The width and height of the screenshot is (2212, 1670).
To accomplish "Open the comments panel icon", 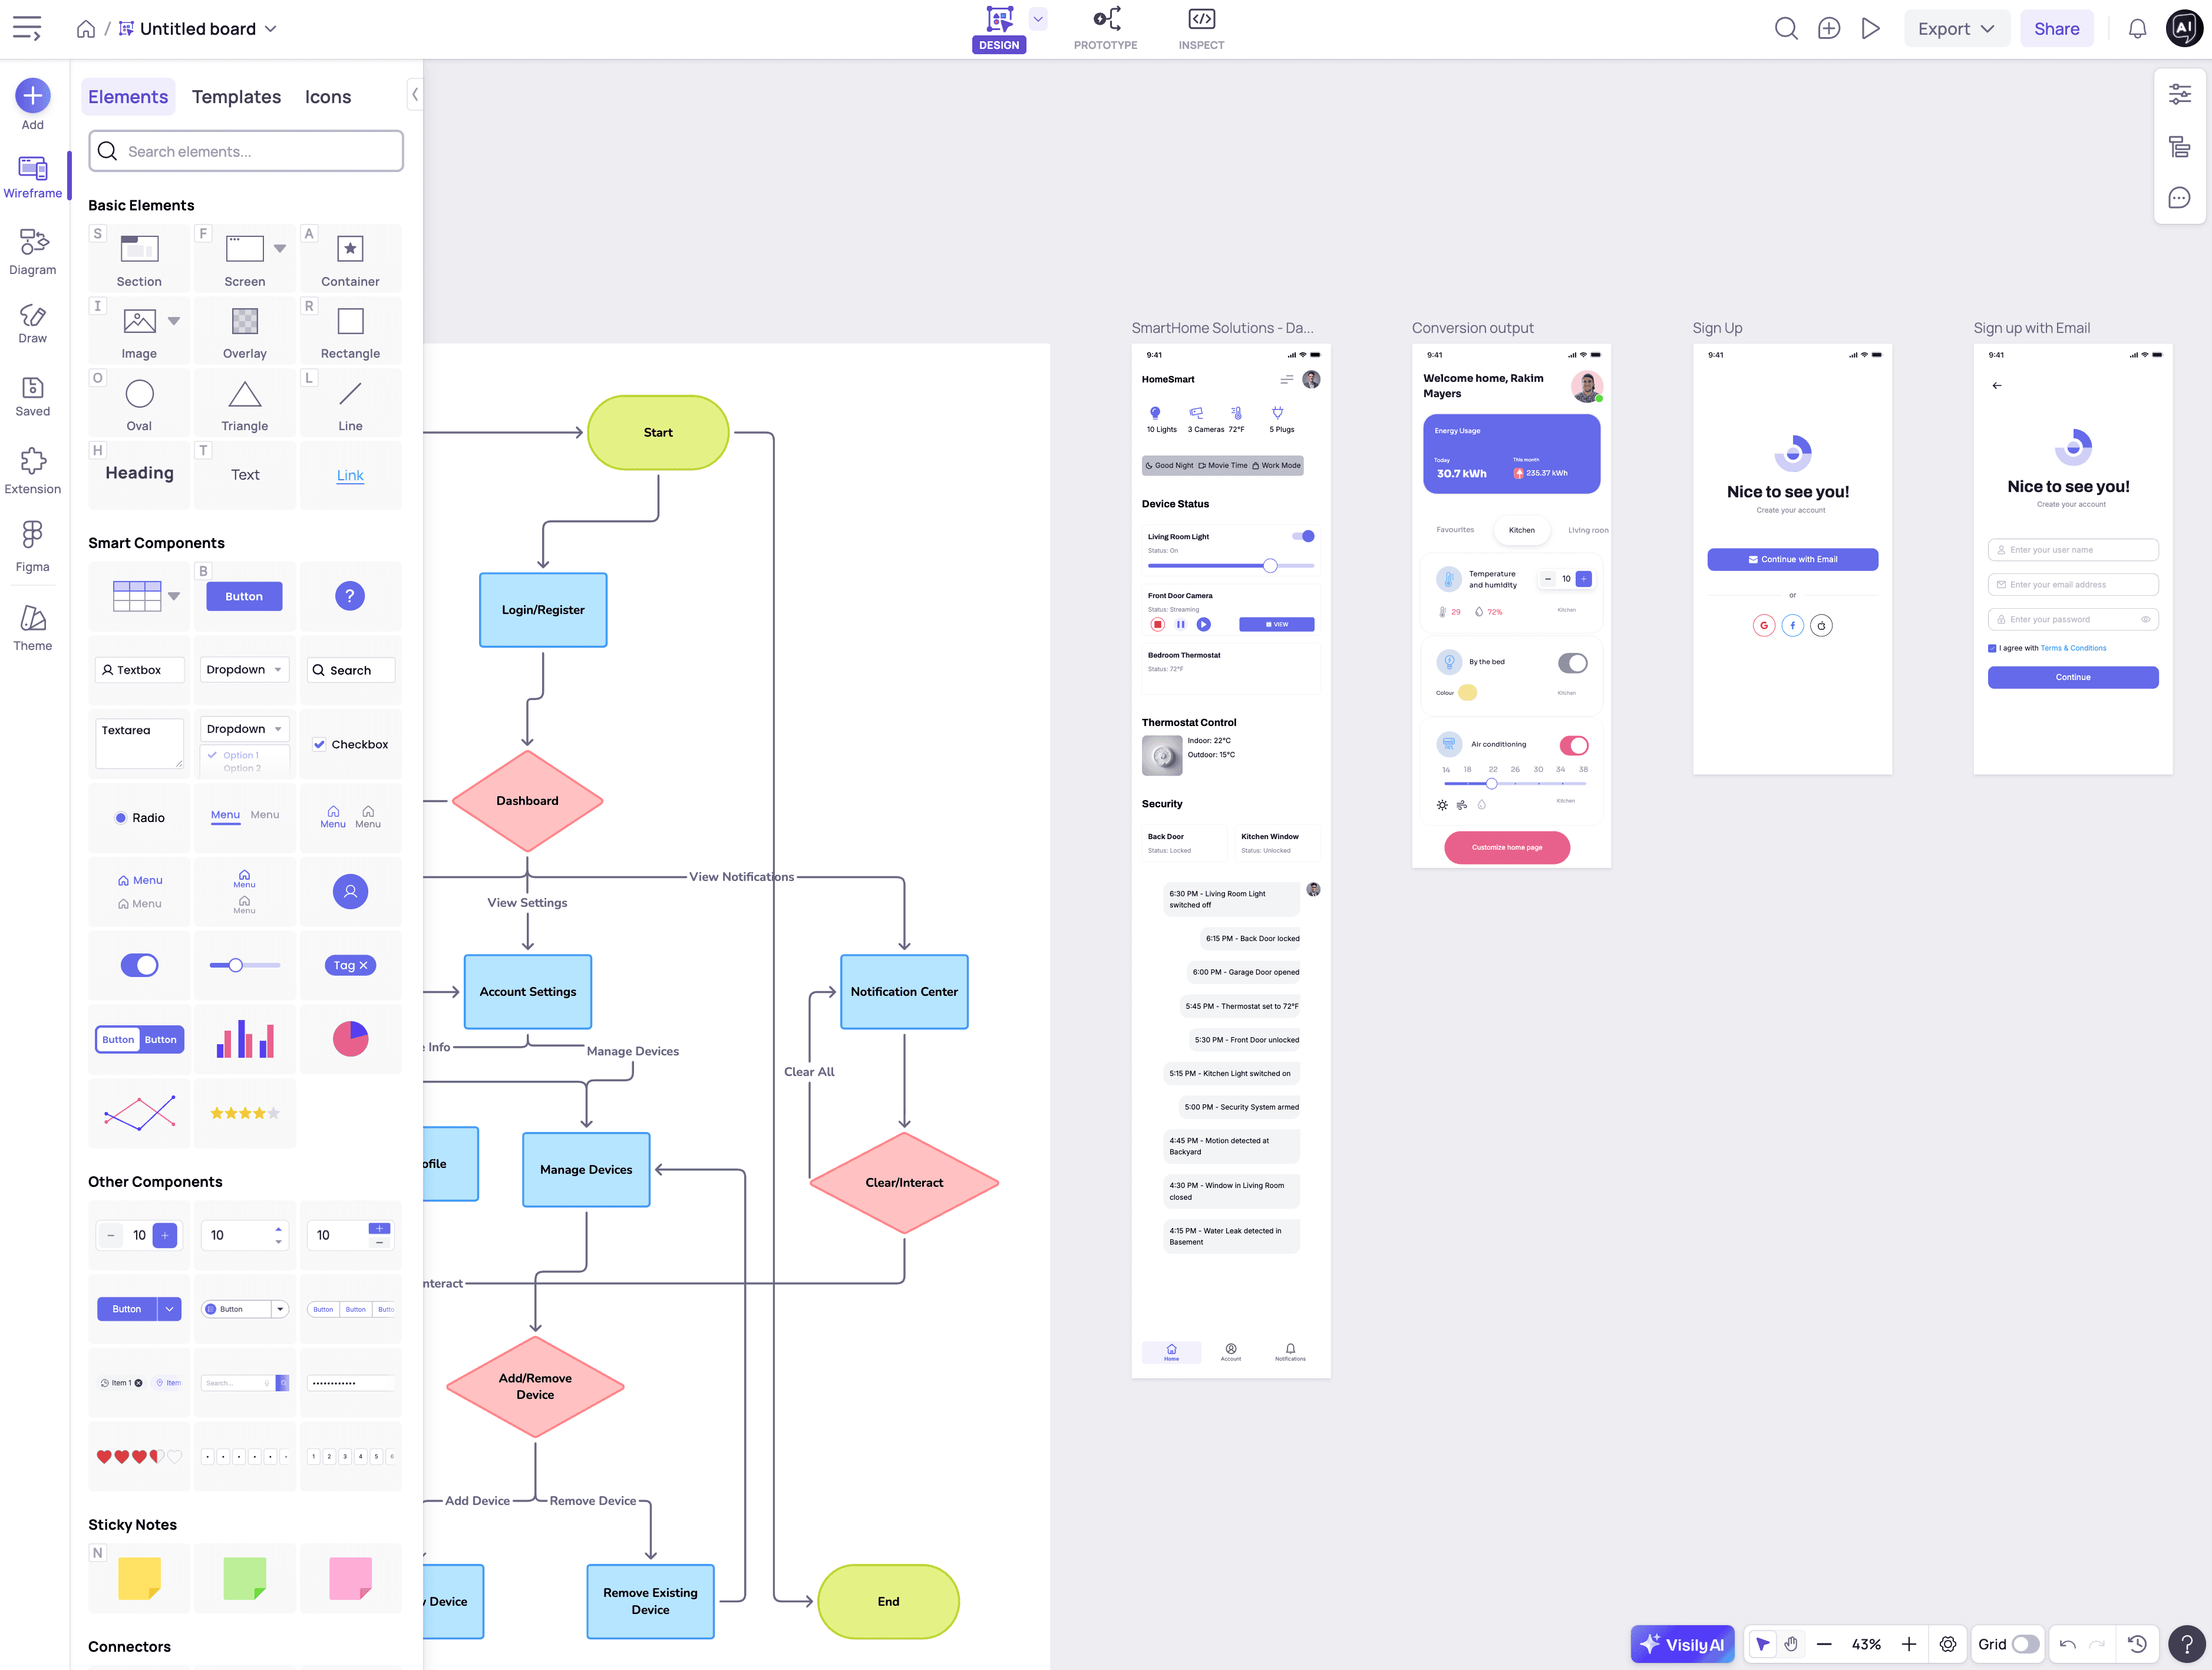I will [2179, 198].
